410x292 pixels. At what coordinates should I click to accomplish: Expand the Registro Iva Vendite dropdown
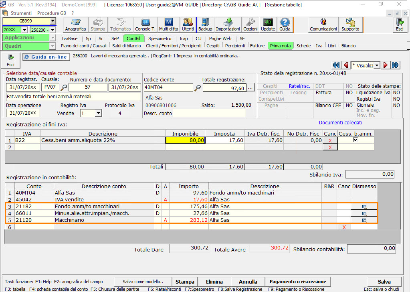click(98, 114)
